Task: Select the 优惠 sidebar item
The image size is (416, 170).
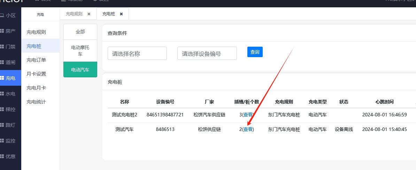Action: (x=10, y=156)
